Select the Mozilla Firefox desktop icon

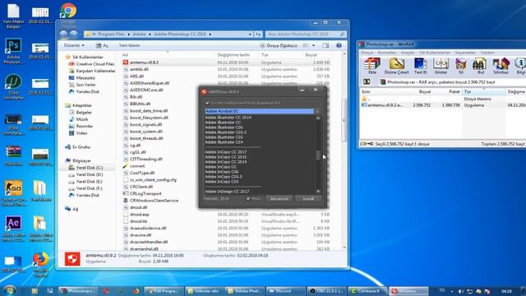coord(40,264)
